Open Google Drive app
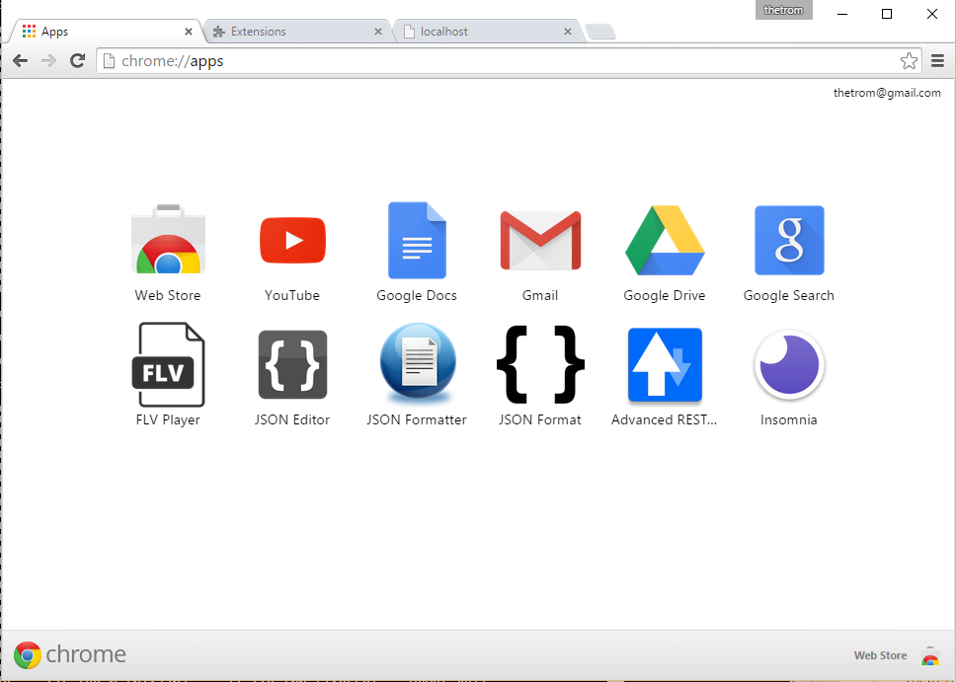956x682 pixels. coord(665,240)
